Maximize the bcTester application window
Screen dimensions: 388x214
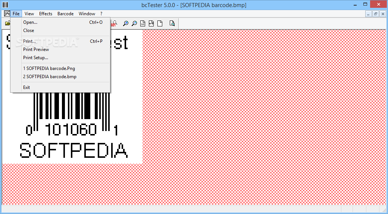[x=365, y=4]
